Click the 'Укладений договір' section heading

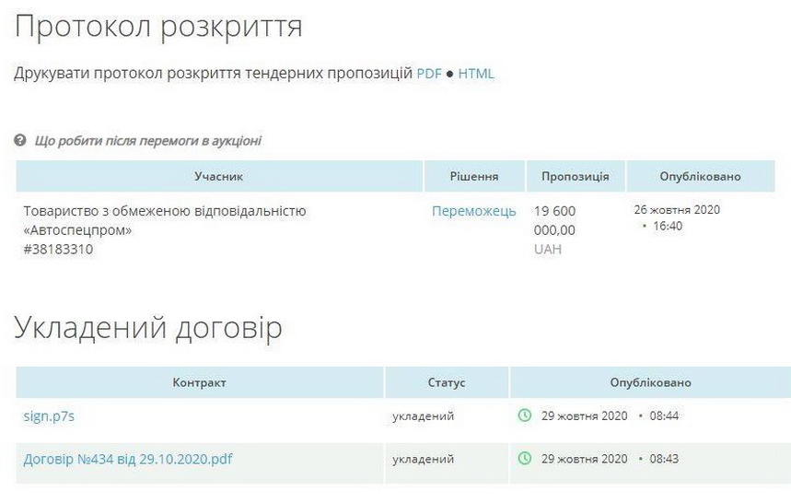[148, 329]
